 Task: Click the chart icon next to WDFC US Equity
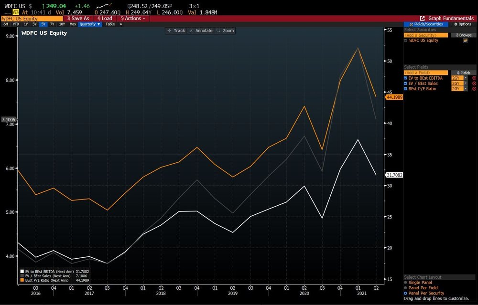tap(465, 41)
